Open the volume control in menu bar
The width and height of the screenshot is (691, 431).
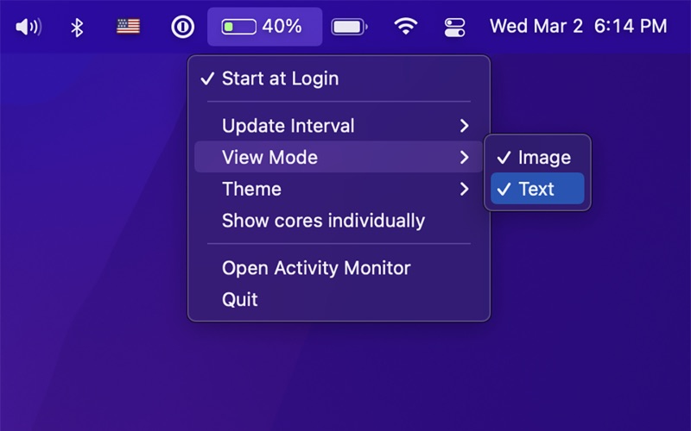pos(29,27)
